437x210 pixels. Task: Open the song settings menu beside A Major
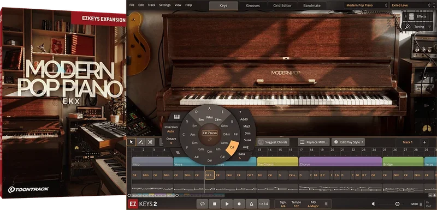point(326,204)
